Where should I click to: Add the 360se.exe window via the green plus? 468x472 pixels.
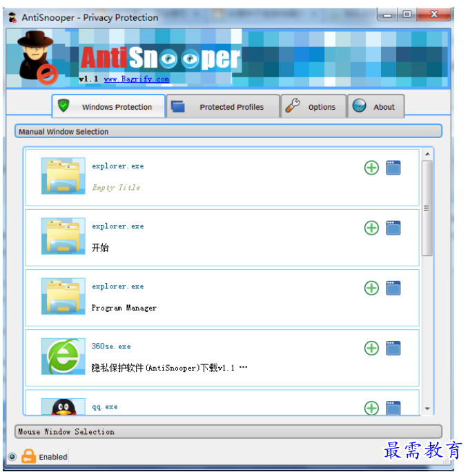coord(371,348)
